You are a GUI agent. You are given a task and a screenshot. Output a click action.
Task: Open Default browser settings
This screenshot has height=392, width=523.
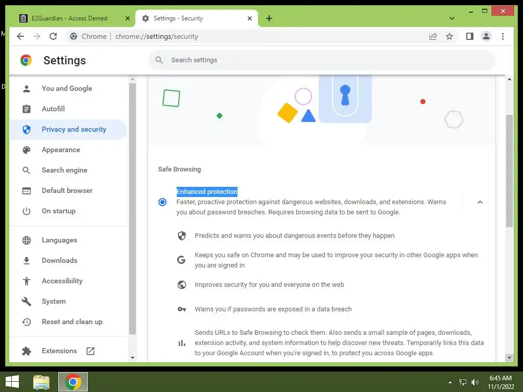click(68, 191)
